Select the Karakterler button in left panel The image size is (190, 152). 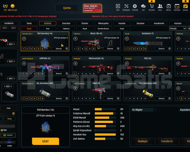[9, 23]
